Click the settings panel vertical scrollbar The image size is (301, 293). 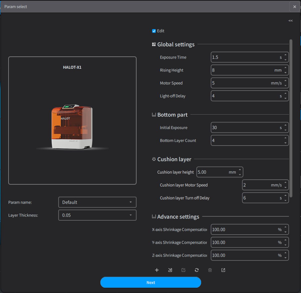tap(291, 118)
